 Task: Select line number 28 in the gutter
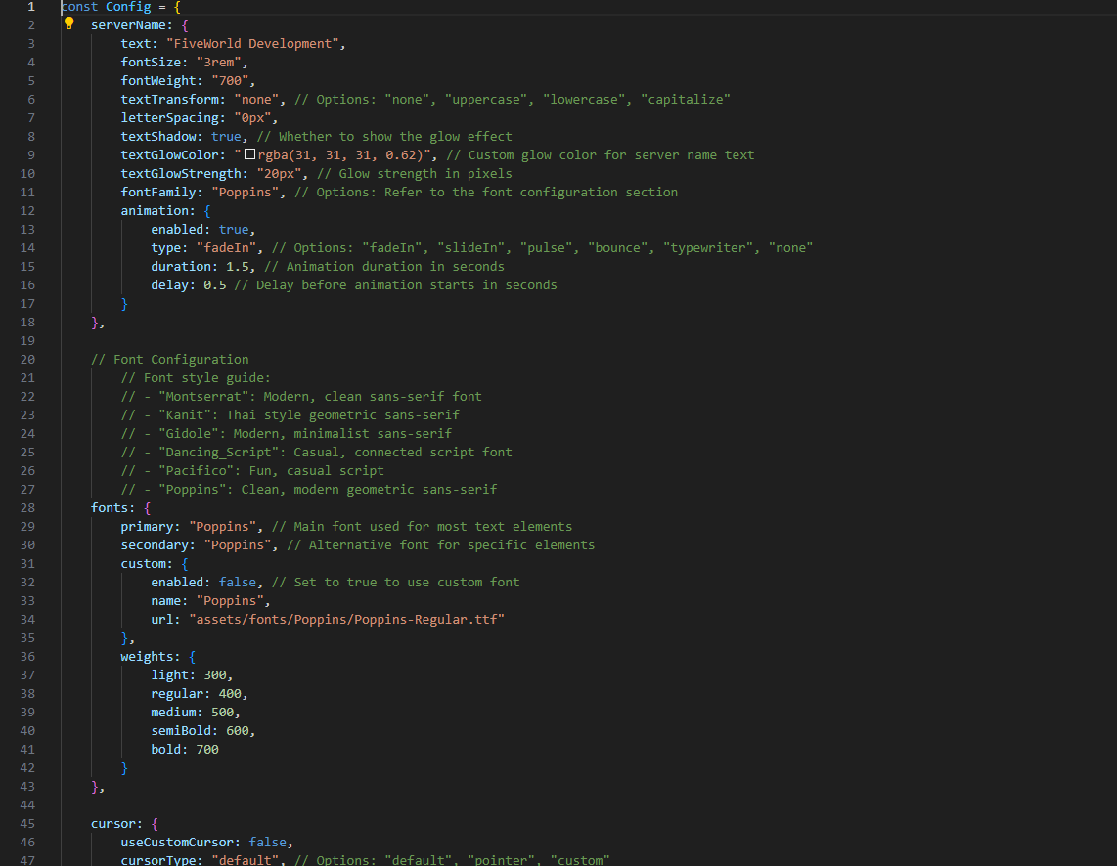26,507
